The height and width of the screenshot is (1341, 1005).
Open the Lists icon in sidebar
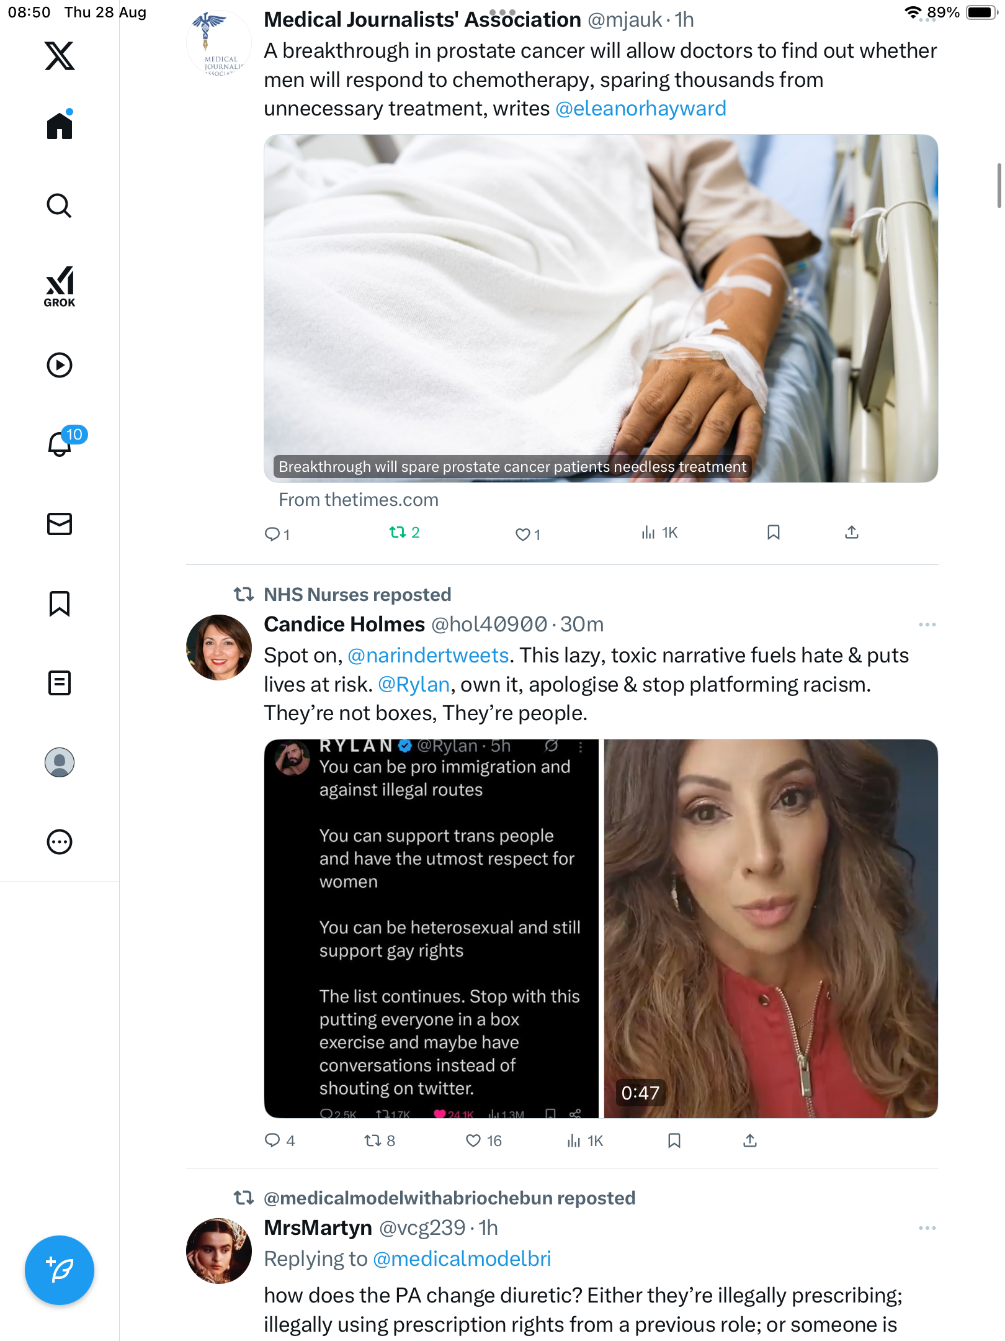[x=60, y=683]
